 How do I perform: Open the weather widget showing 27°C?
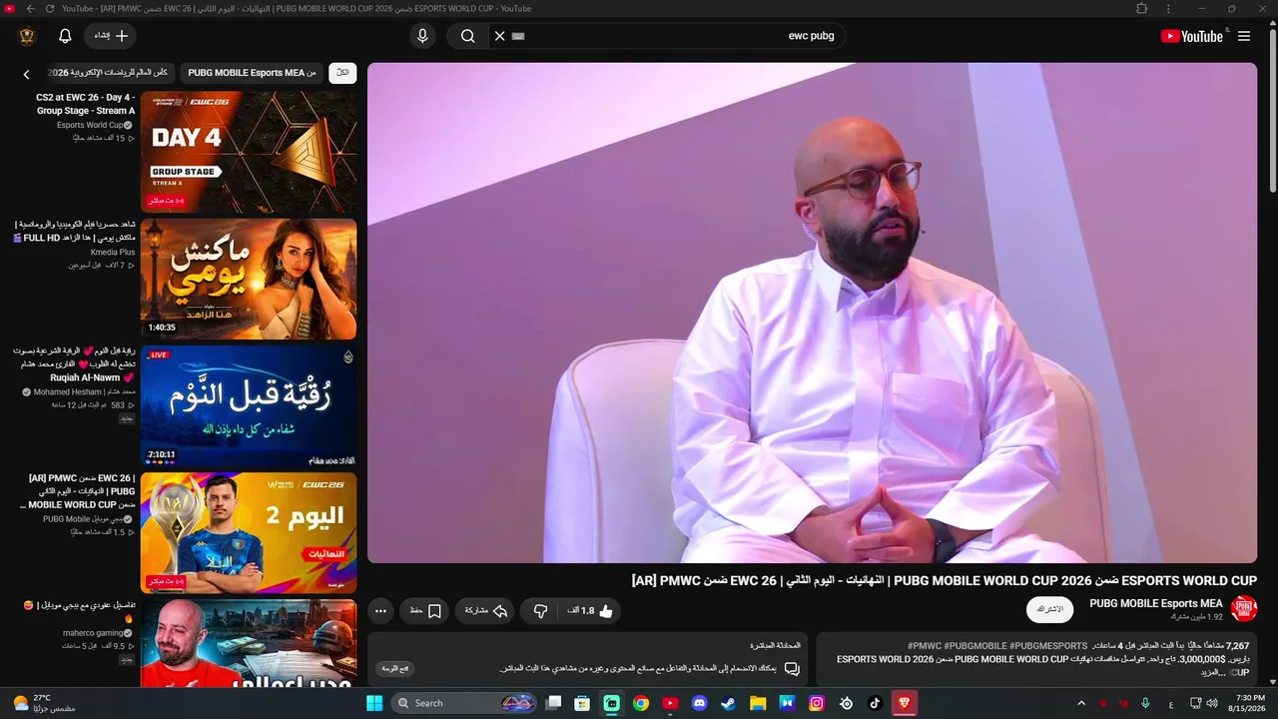tap(46, 703)
